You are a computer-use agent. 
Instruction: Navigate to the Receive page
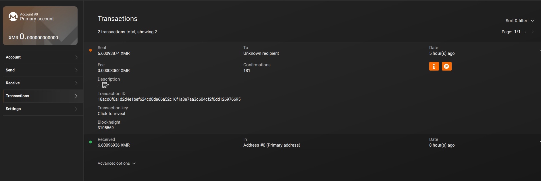point(42,83)
